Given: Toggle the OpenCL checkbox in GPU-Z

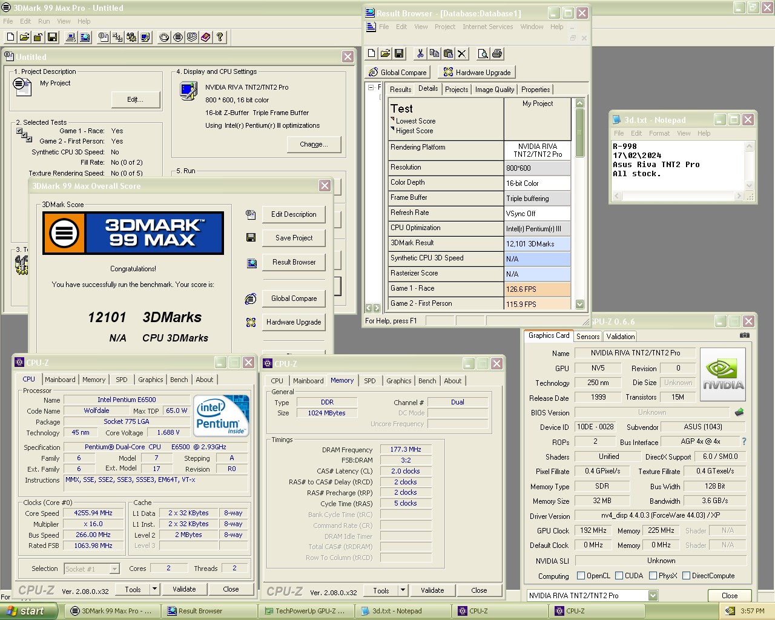Looking at the screenshot, I should point(581,576).
